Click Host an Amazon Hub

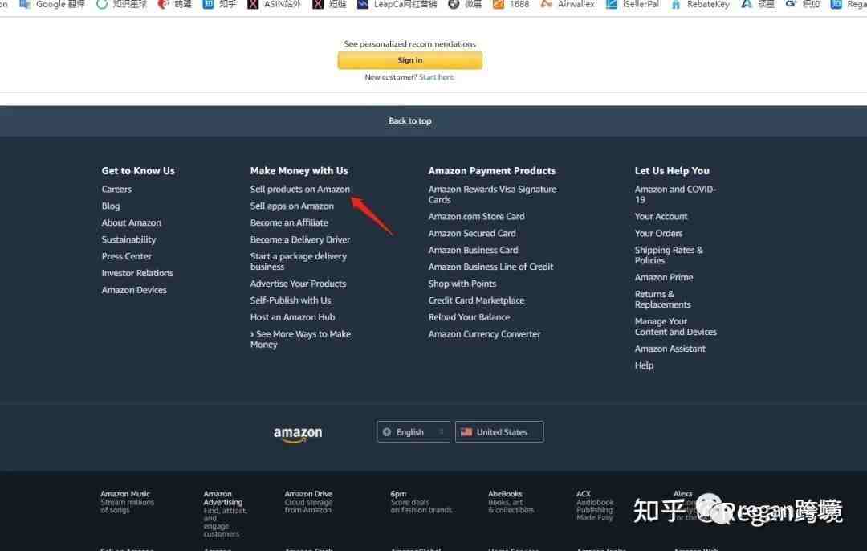(292, 317)
